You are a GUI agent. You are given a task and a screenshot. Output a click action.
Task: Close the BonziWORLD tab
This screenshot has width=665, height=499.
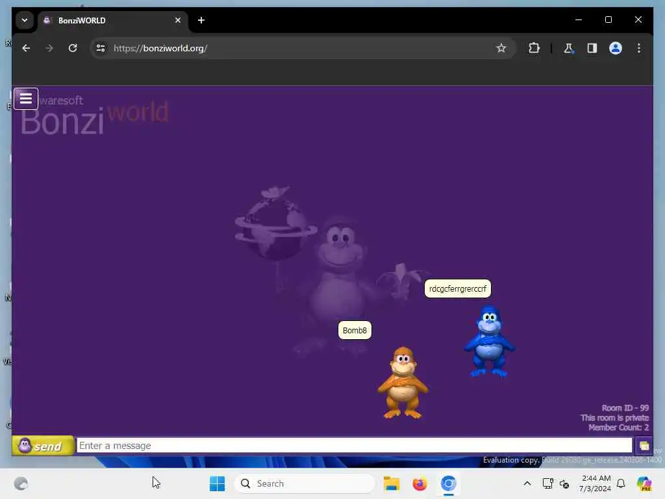pyautogui.click(x=178, y=20)
